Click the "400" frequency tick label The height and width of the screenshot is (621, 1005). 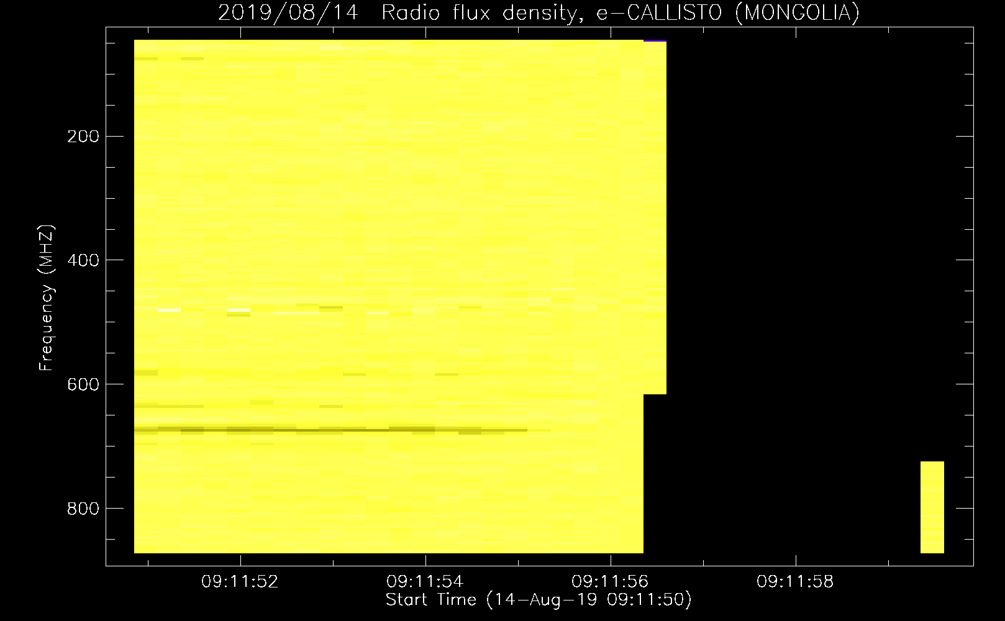(83, 260)
